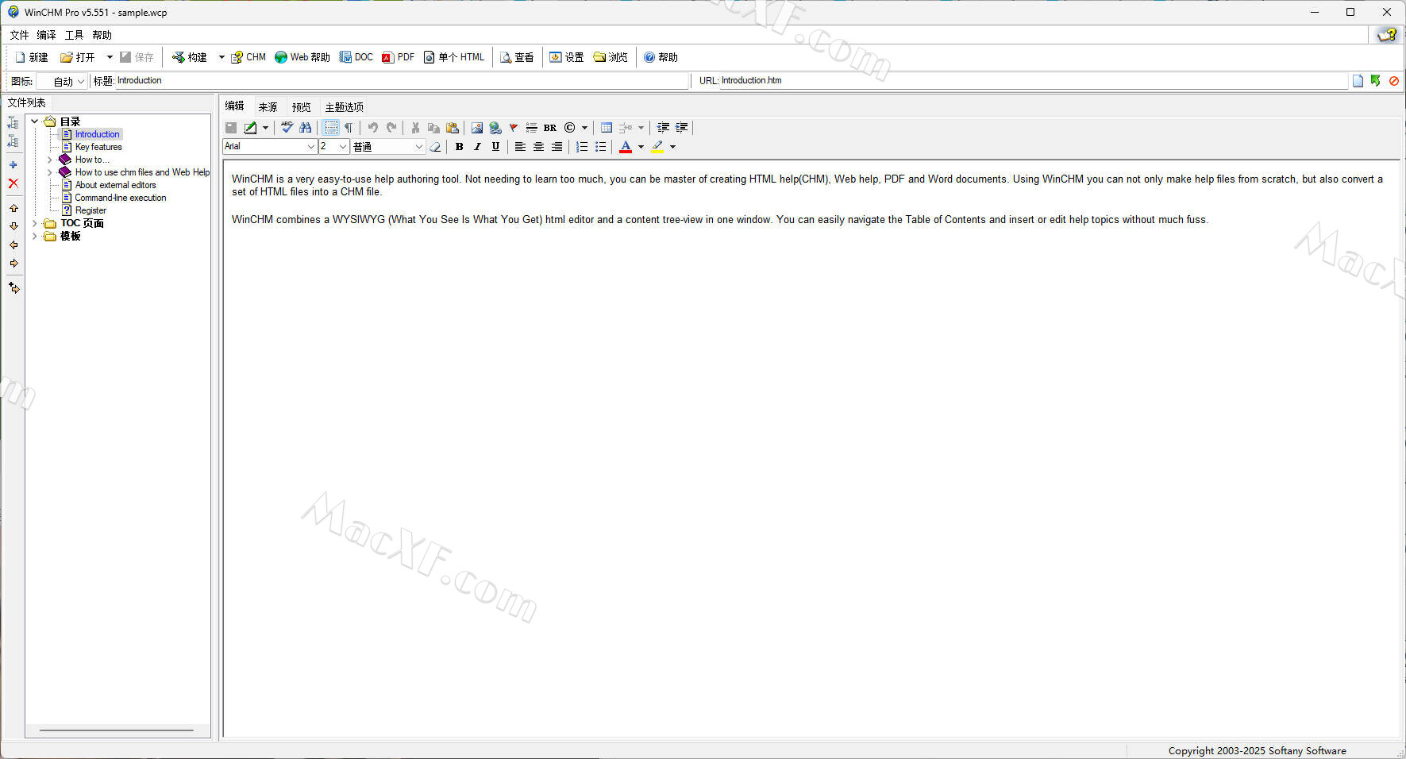Expand the '模板' folder node
1406x759 pixels.
click(35, 236)
